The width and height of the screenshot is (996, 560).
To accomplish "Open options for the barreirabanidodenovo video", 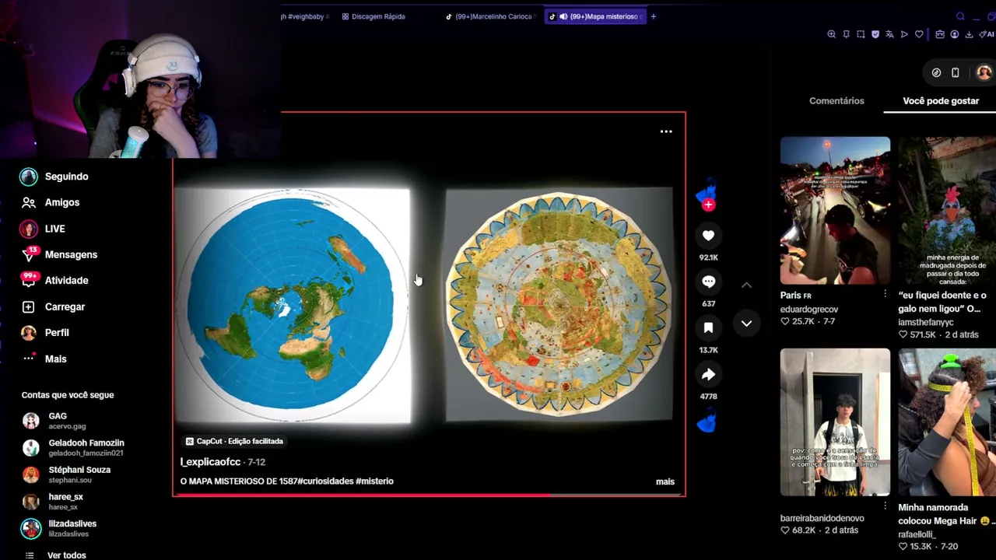I will click(885, 507).
